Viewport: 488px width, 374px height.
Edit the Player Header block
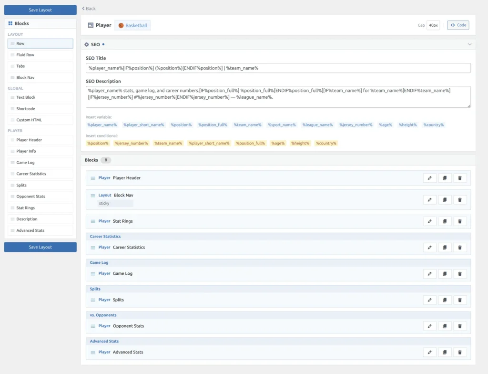(429, 178)
